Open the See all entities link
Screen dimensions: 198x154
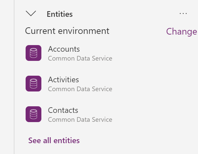(54, 141)
